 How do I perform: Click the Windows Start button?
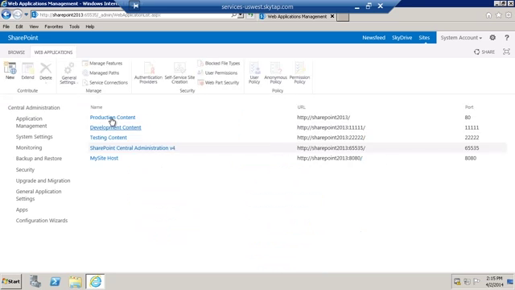click(x=11, y=281)
